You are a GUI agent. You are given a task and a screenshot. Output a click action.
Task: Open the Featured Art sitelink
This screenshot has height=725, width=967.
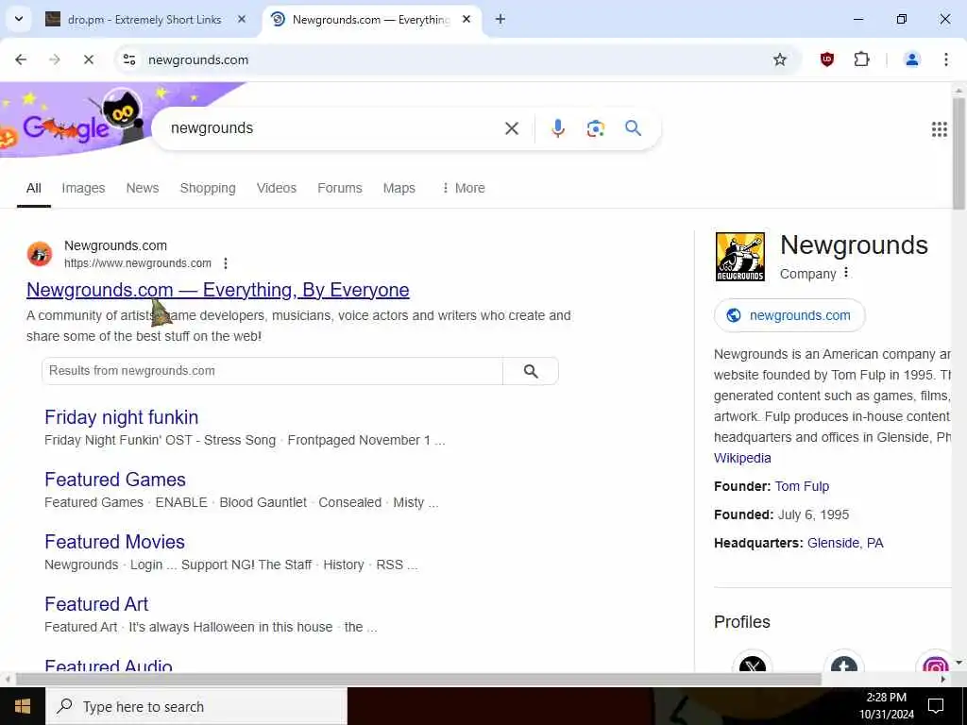(96, 604)
